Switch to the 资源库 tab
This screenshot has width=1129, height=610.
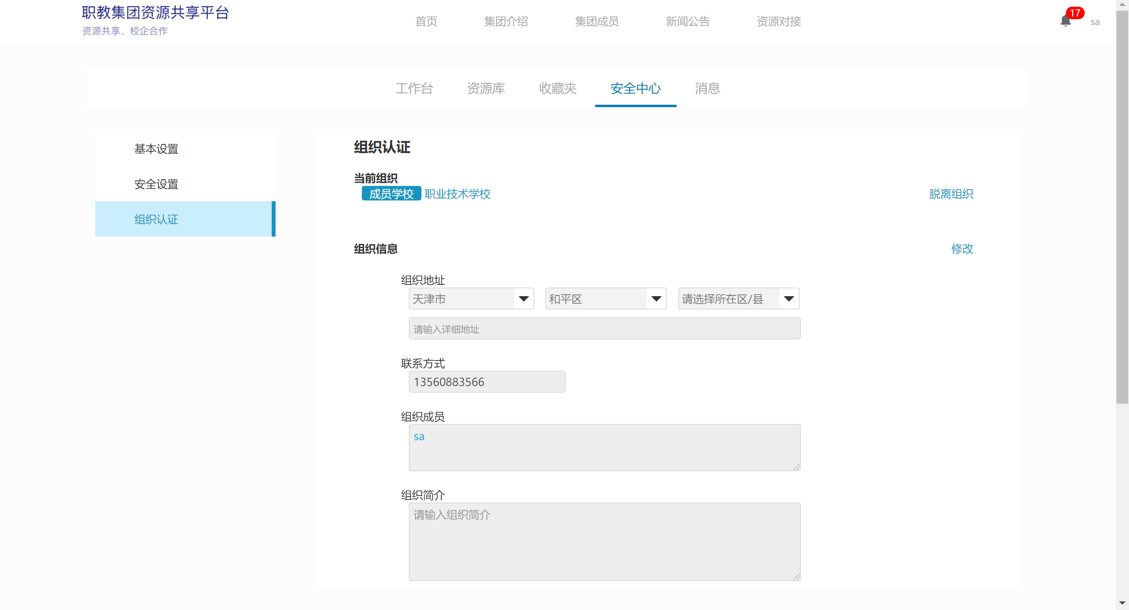486,88
